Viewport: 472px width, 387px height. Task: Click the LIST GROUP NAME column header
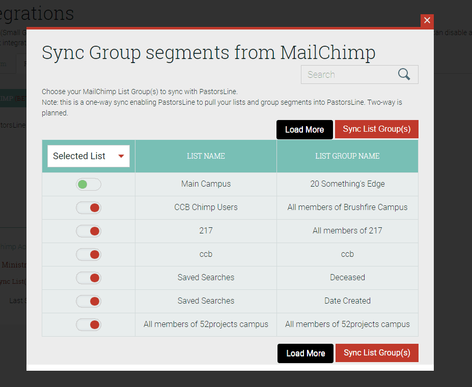347,156
